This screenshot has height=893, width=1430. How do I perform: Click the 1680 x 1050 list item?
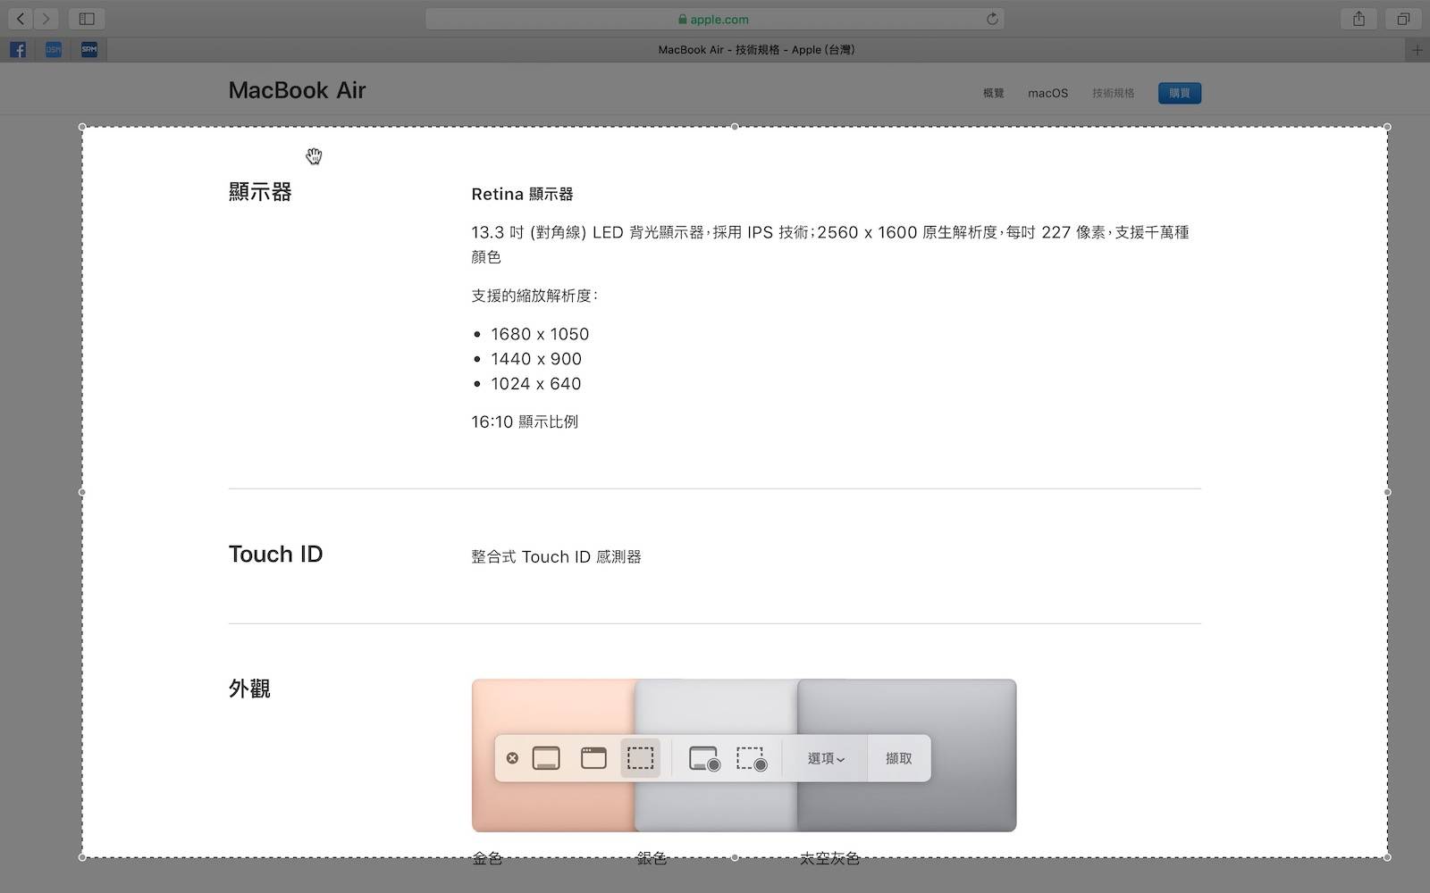(540, 334)
